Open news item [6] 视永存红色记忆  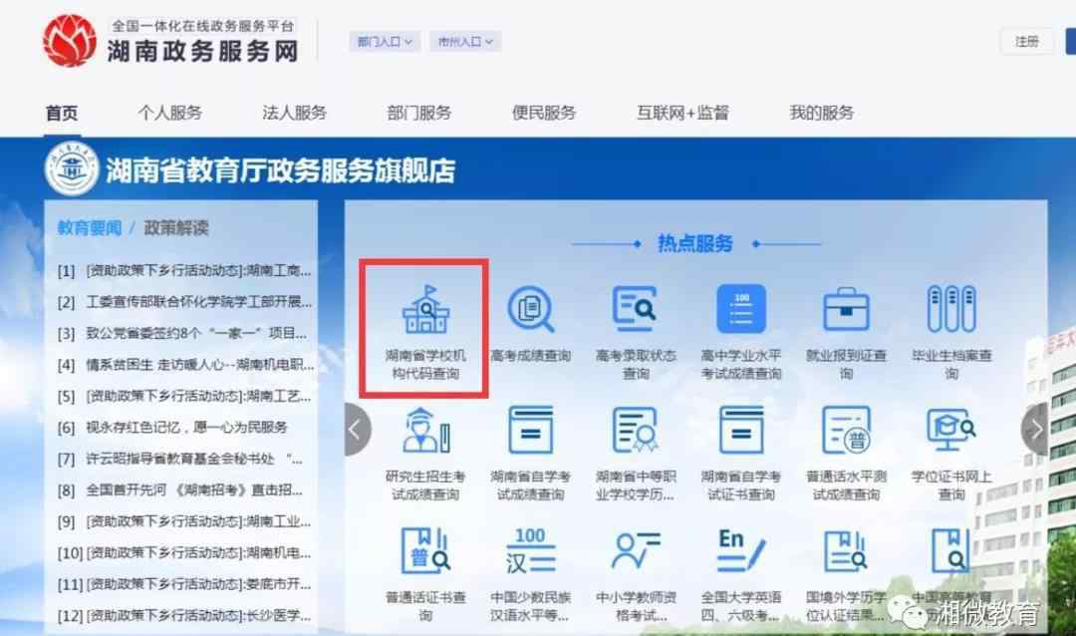click(172, 428)
